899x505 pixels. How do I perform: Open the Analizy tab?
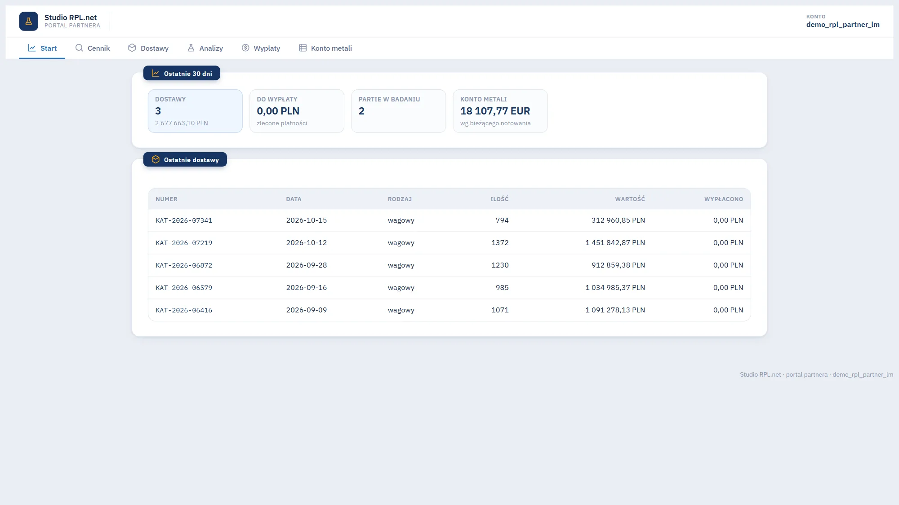(x=205, y=48)
